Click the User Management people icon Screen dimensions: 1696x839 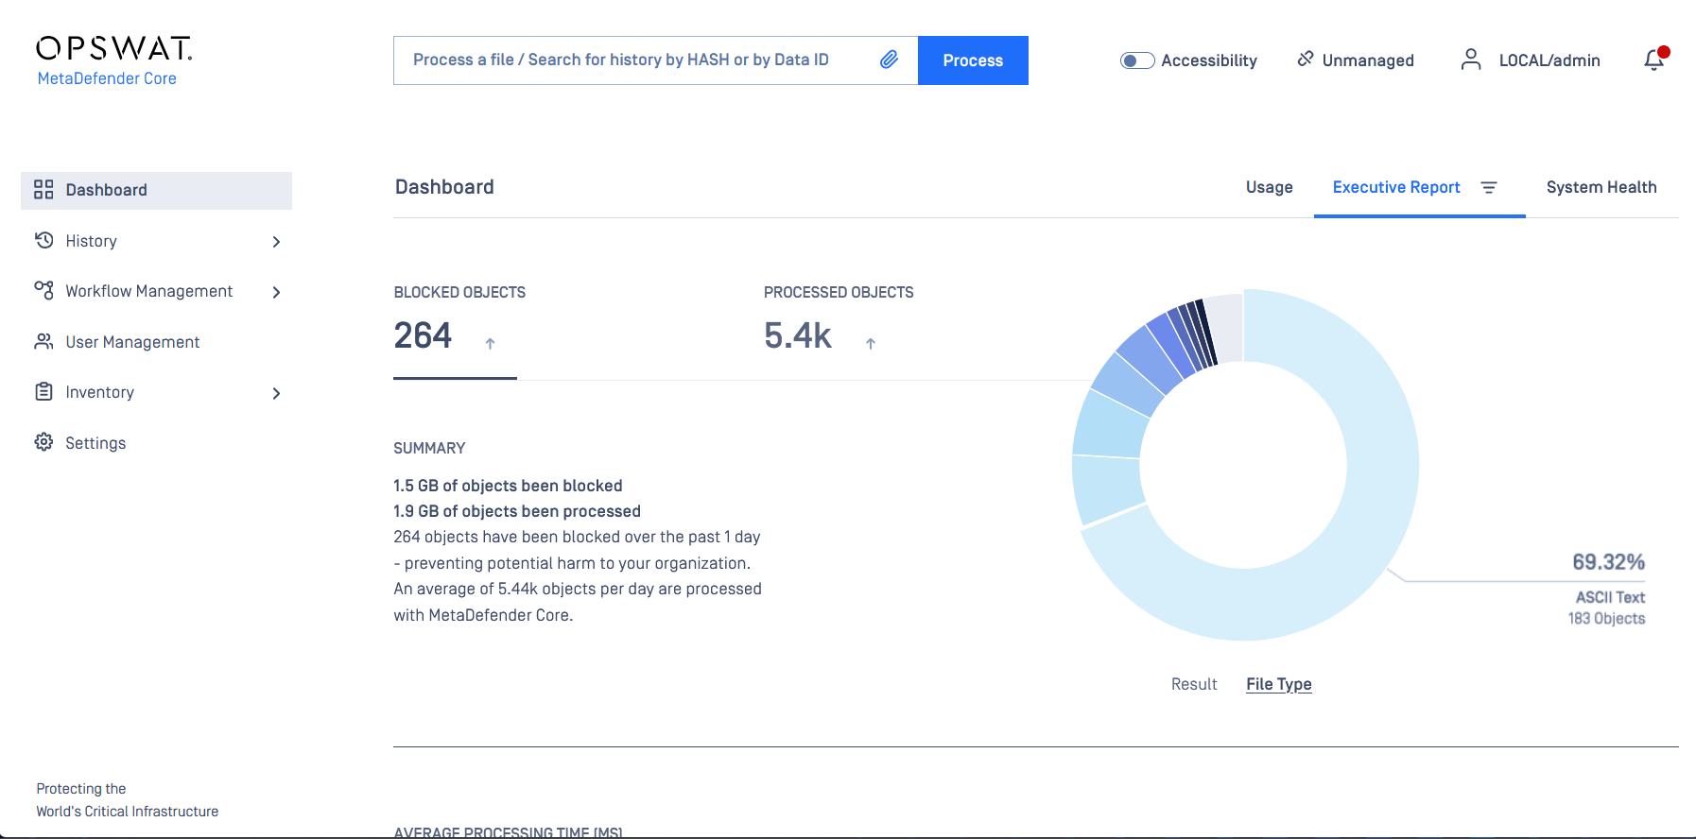[x=43, y=341]
